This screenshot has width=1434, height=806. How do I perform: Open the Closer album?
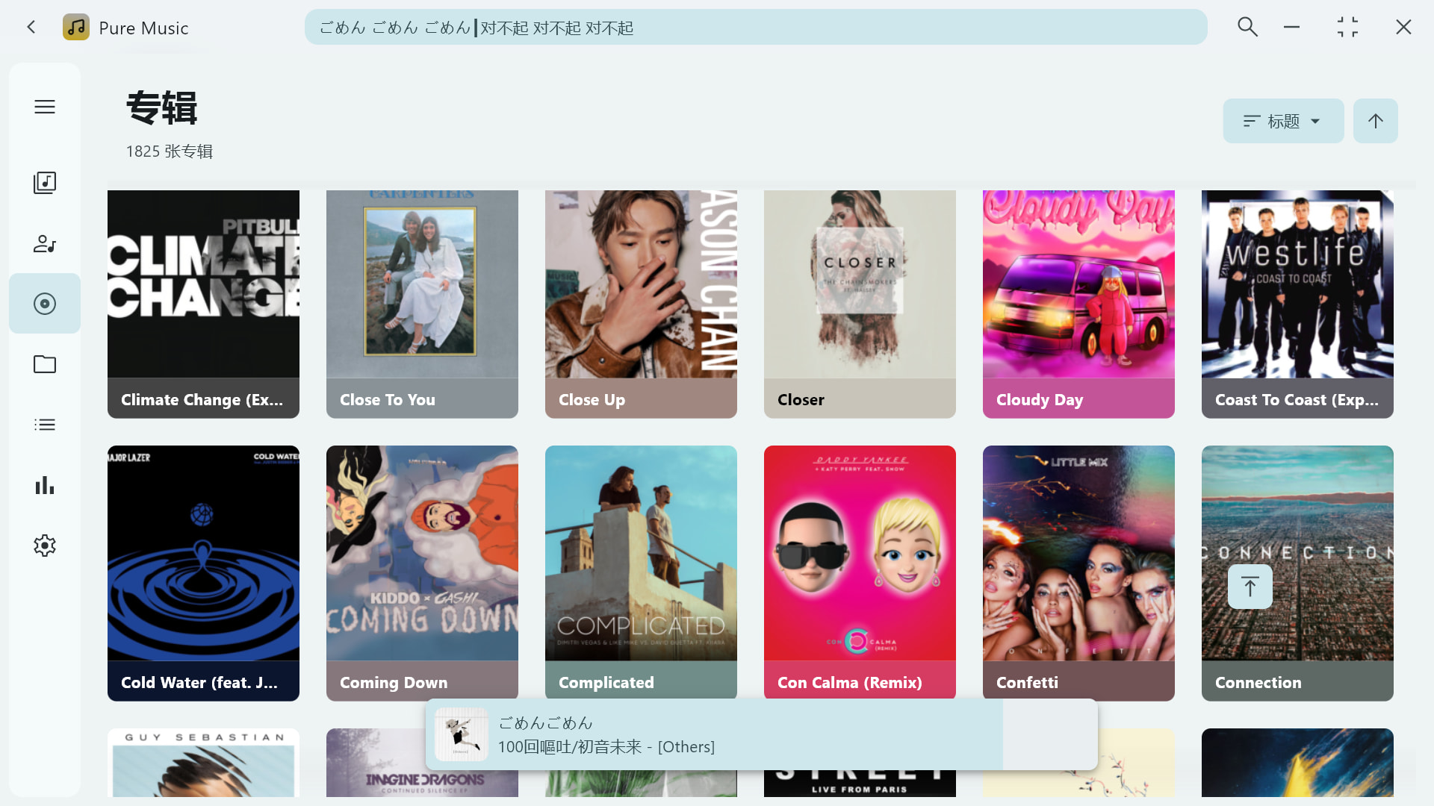click(860, 304)
